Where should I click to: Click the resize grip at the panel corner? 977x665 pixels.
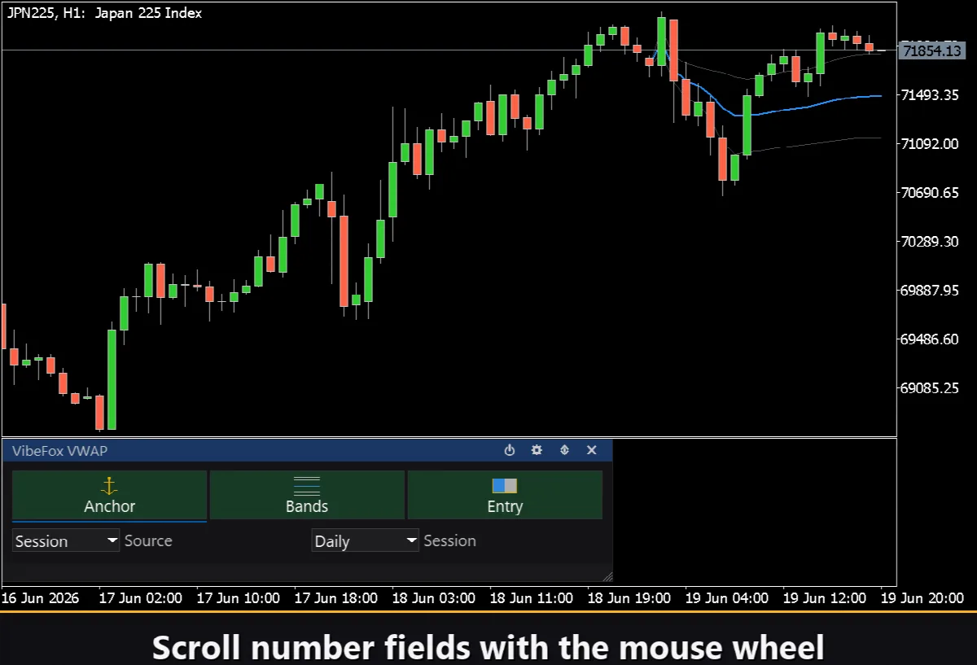[607, 576]
